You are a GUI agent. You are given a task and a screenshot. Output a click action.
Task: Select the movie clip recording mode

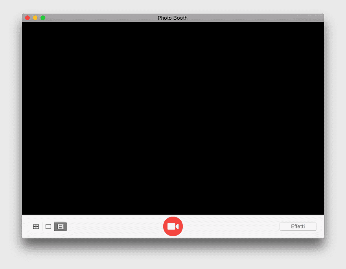(61, 226)
